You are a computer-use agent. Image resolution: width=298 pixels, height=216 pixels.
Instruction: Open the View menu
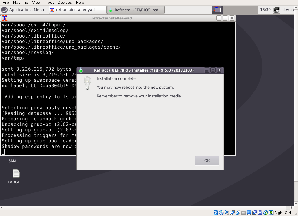(x=36, y=2)
